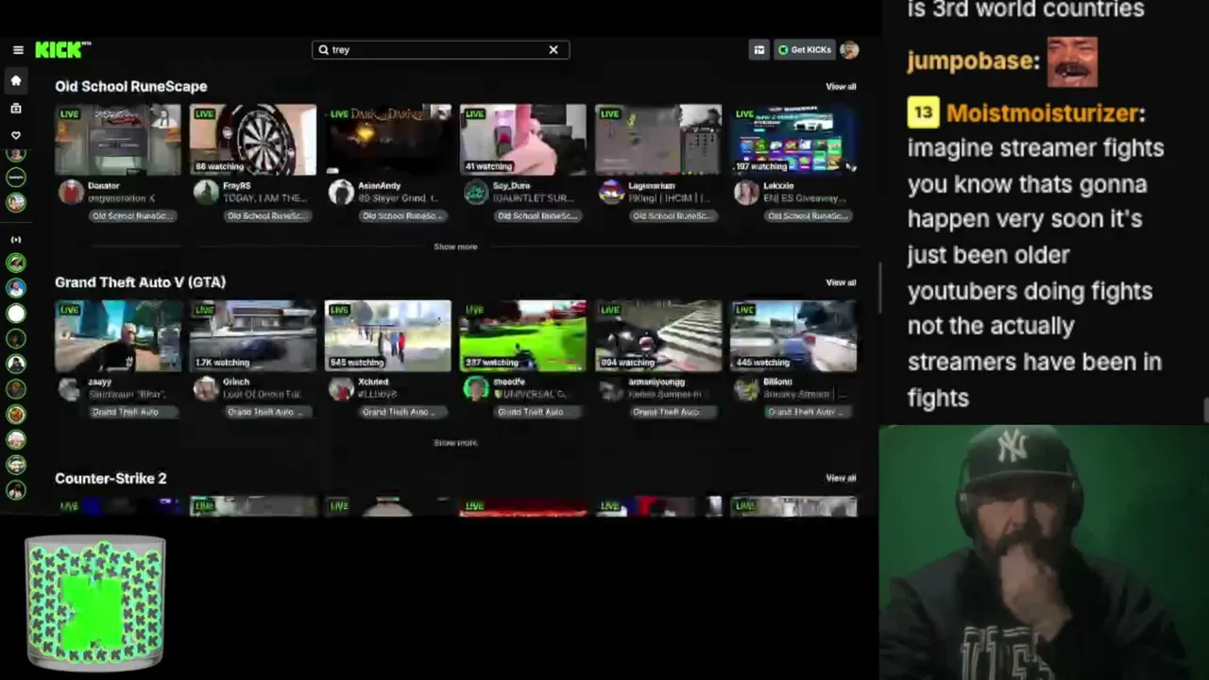Open Lekxxie's giveaway stream thumbnail
This screenshot has width=1209, height=680.
point(793,140)
